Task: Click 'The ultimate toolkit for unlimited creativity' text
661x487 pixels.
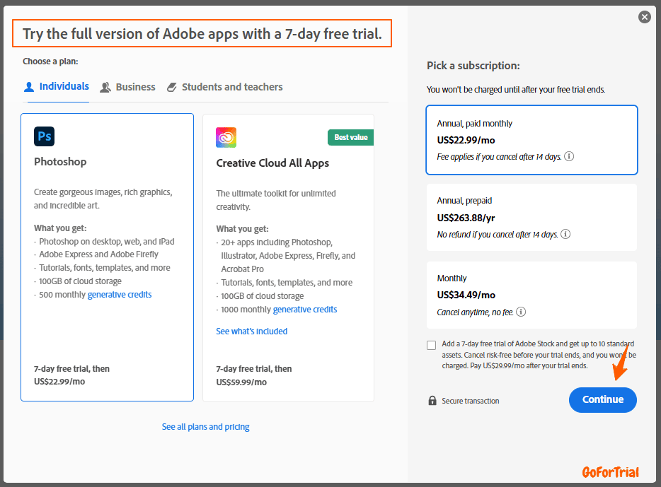Action: coord(276,200)
